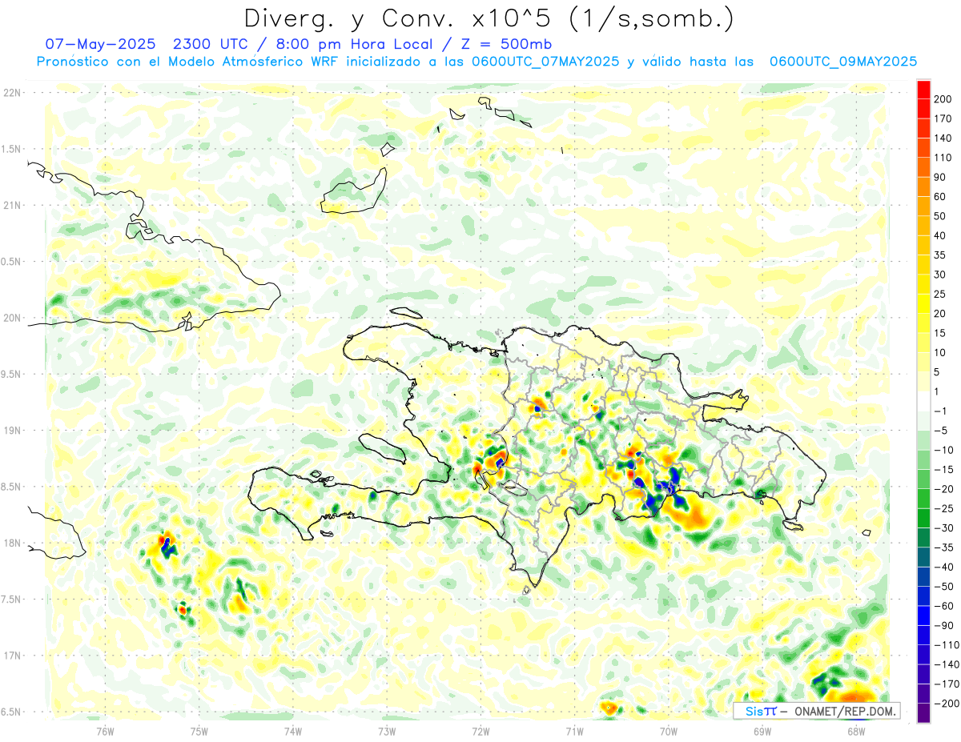Click the '7.5N' latitude label

point(11,600)
